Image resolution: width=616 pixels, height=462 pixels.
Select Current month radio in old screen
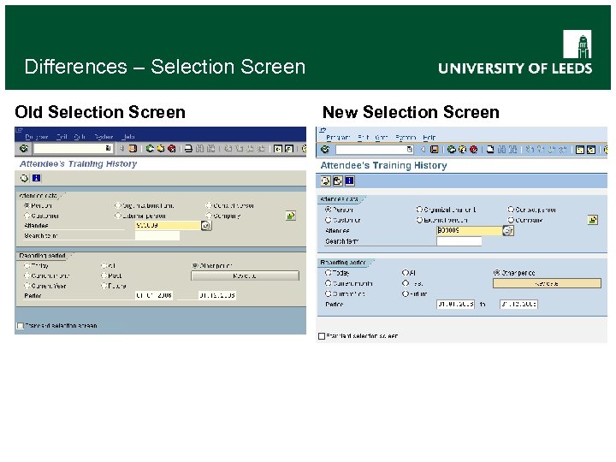tap(27, 275)
